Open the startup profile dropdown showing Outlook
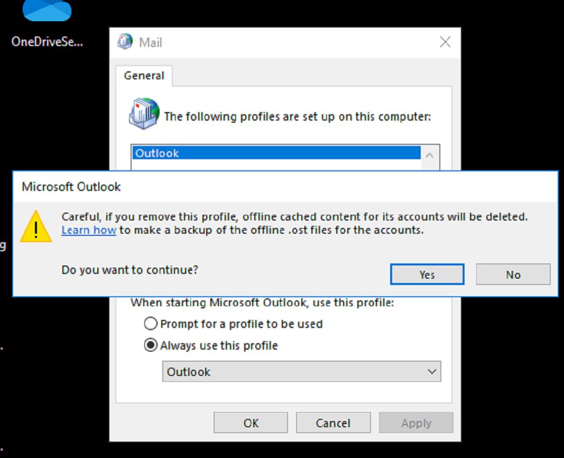Viewport: 564px width, 458px height. tap(301, 371)
